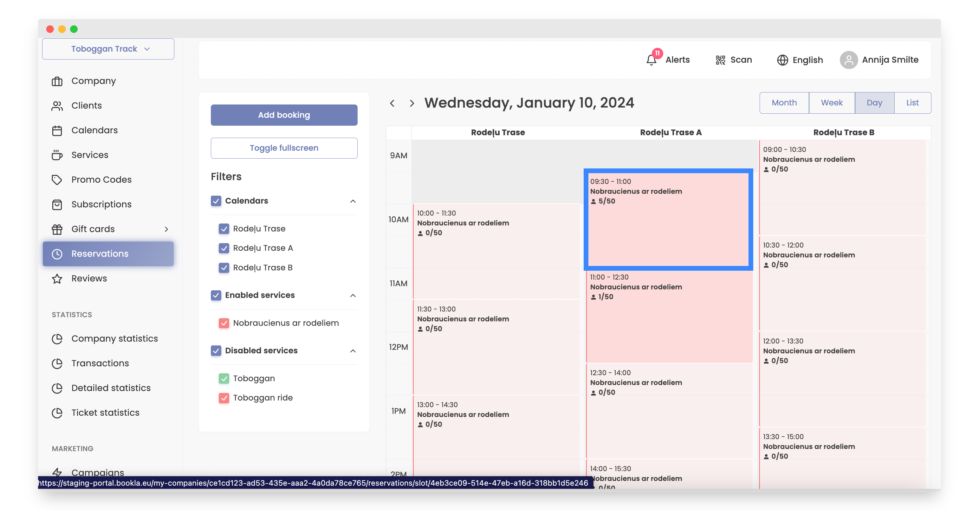Viewport: 979px width, 511px height.
Task: Open the Toboggan Track company dropdown
Action: click(108, 49)
